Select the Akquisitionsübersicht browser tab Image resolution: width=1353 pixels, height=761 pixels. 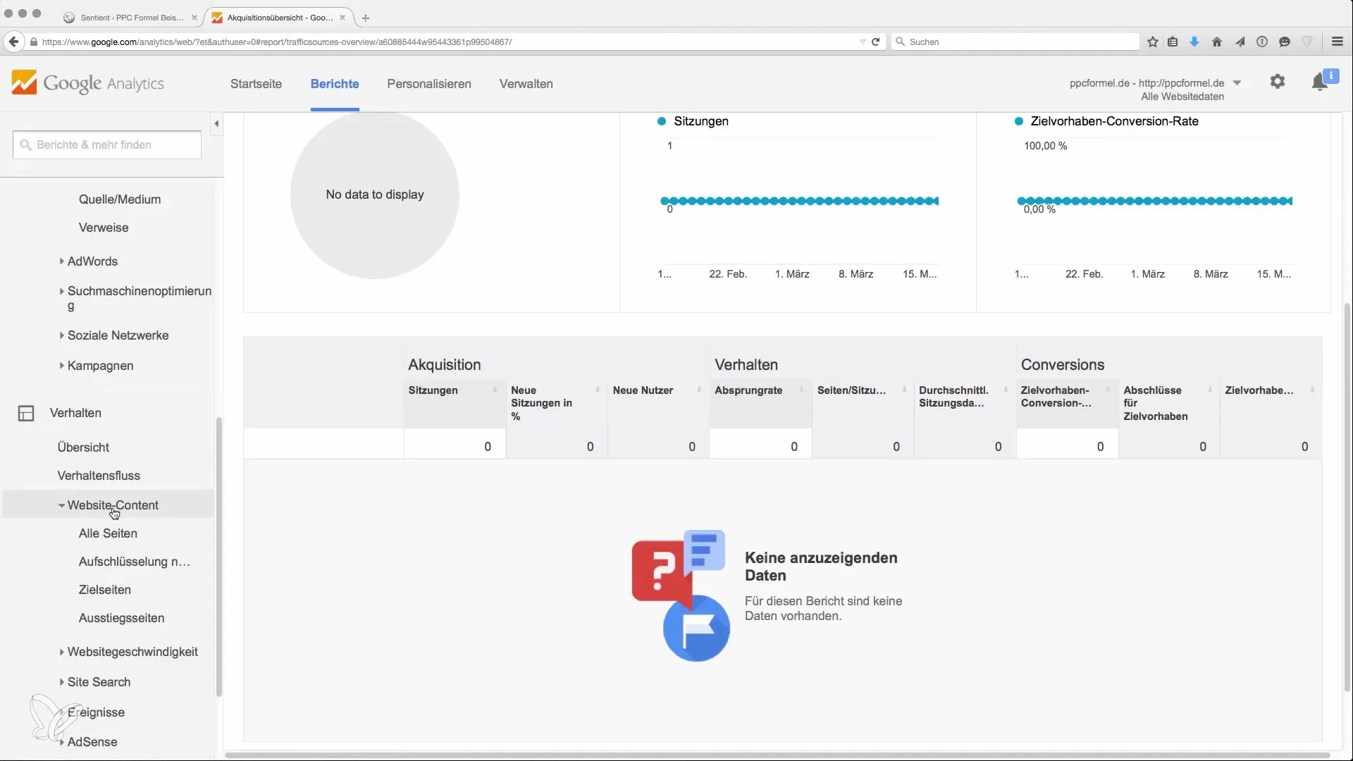[279, 18]
